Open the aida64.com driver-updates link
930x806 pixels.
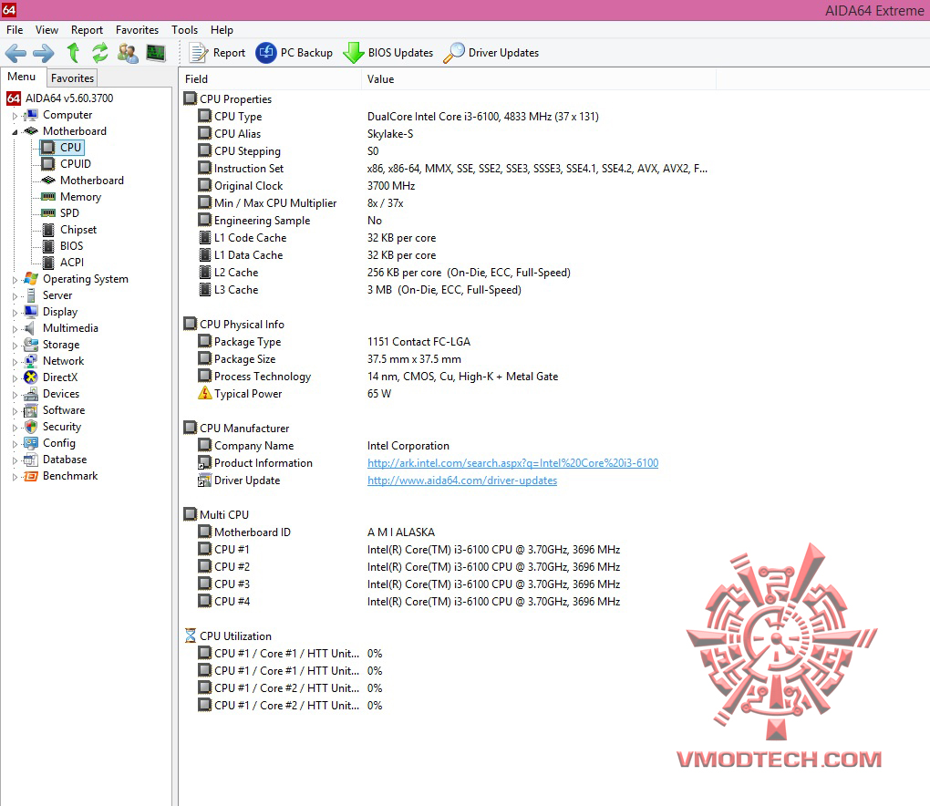coord(462,480)
